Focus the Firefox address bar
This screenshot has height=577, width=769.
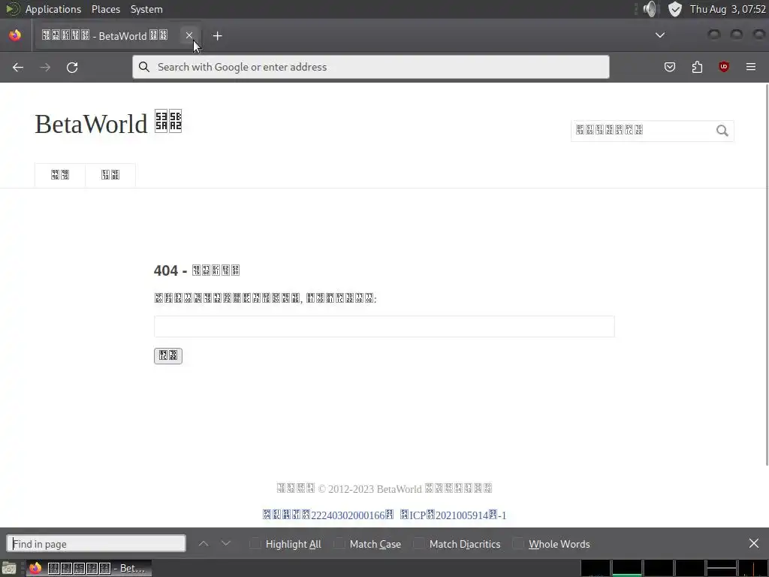click(x=371, y=67)
